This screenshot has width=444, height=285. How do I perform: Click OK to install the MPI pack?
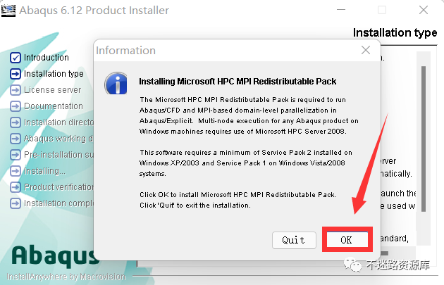347,240
